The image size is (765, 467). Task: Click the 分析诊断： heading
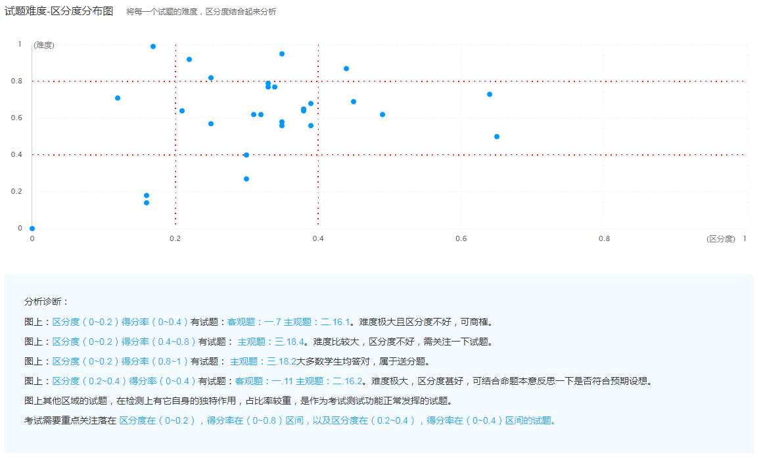[47, 301]
